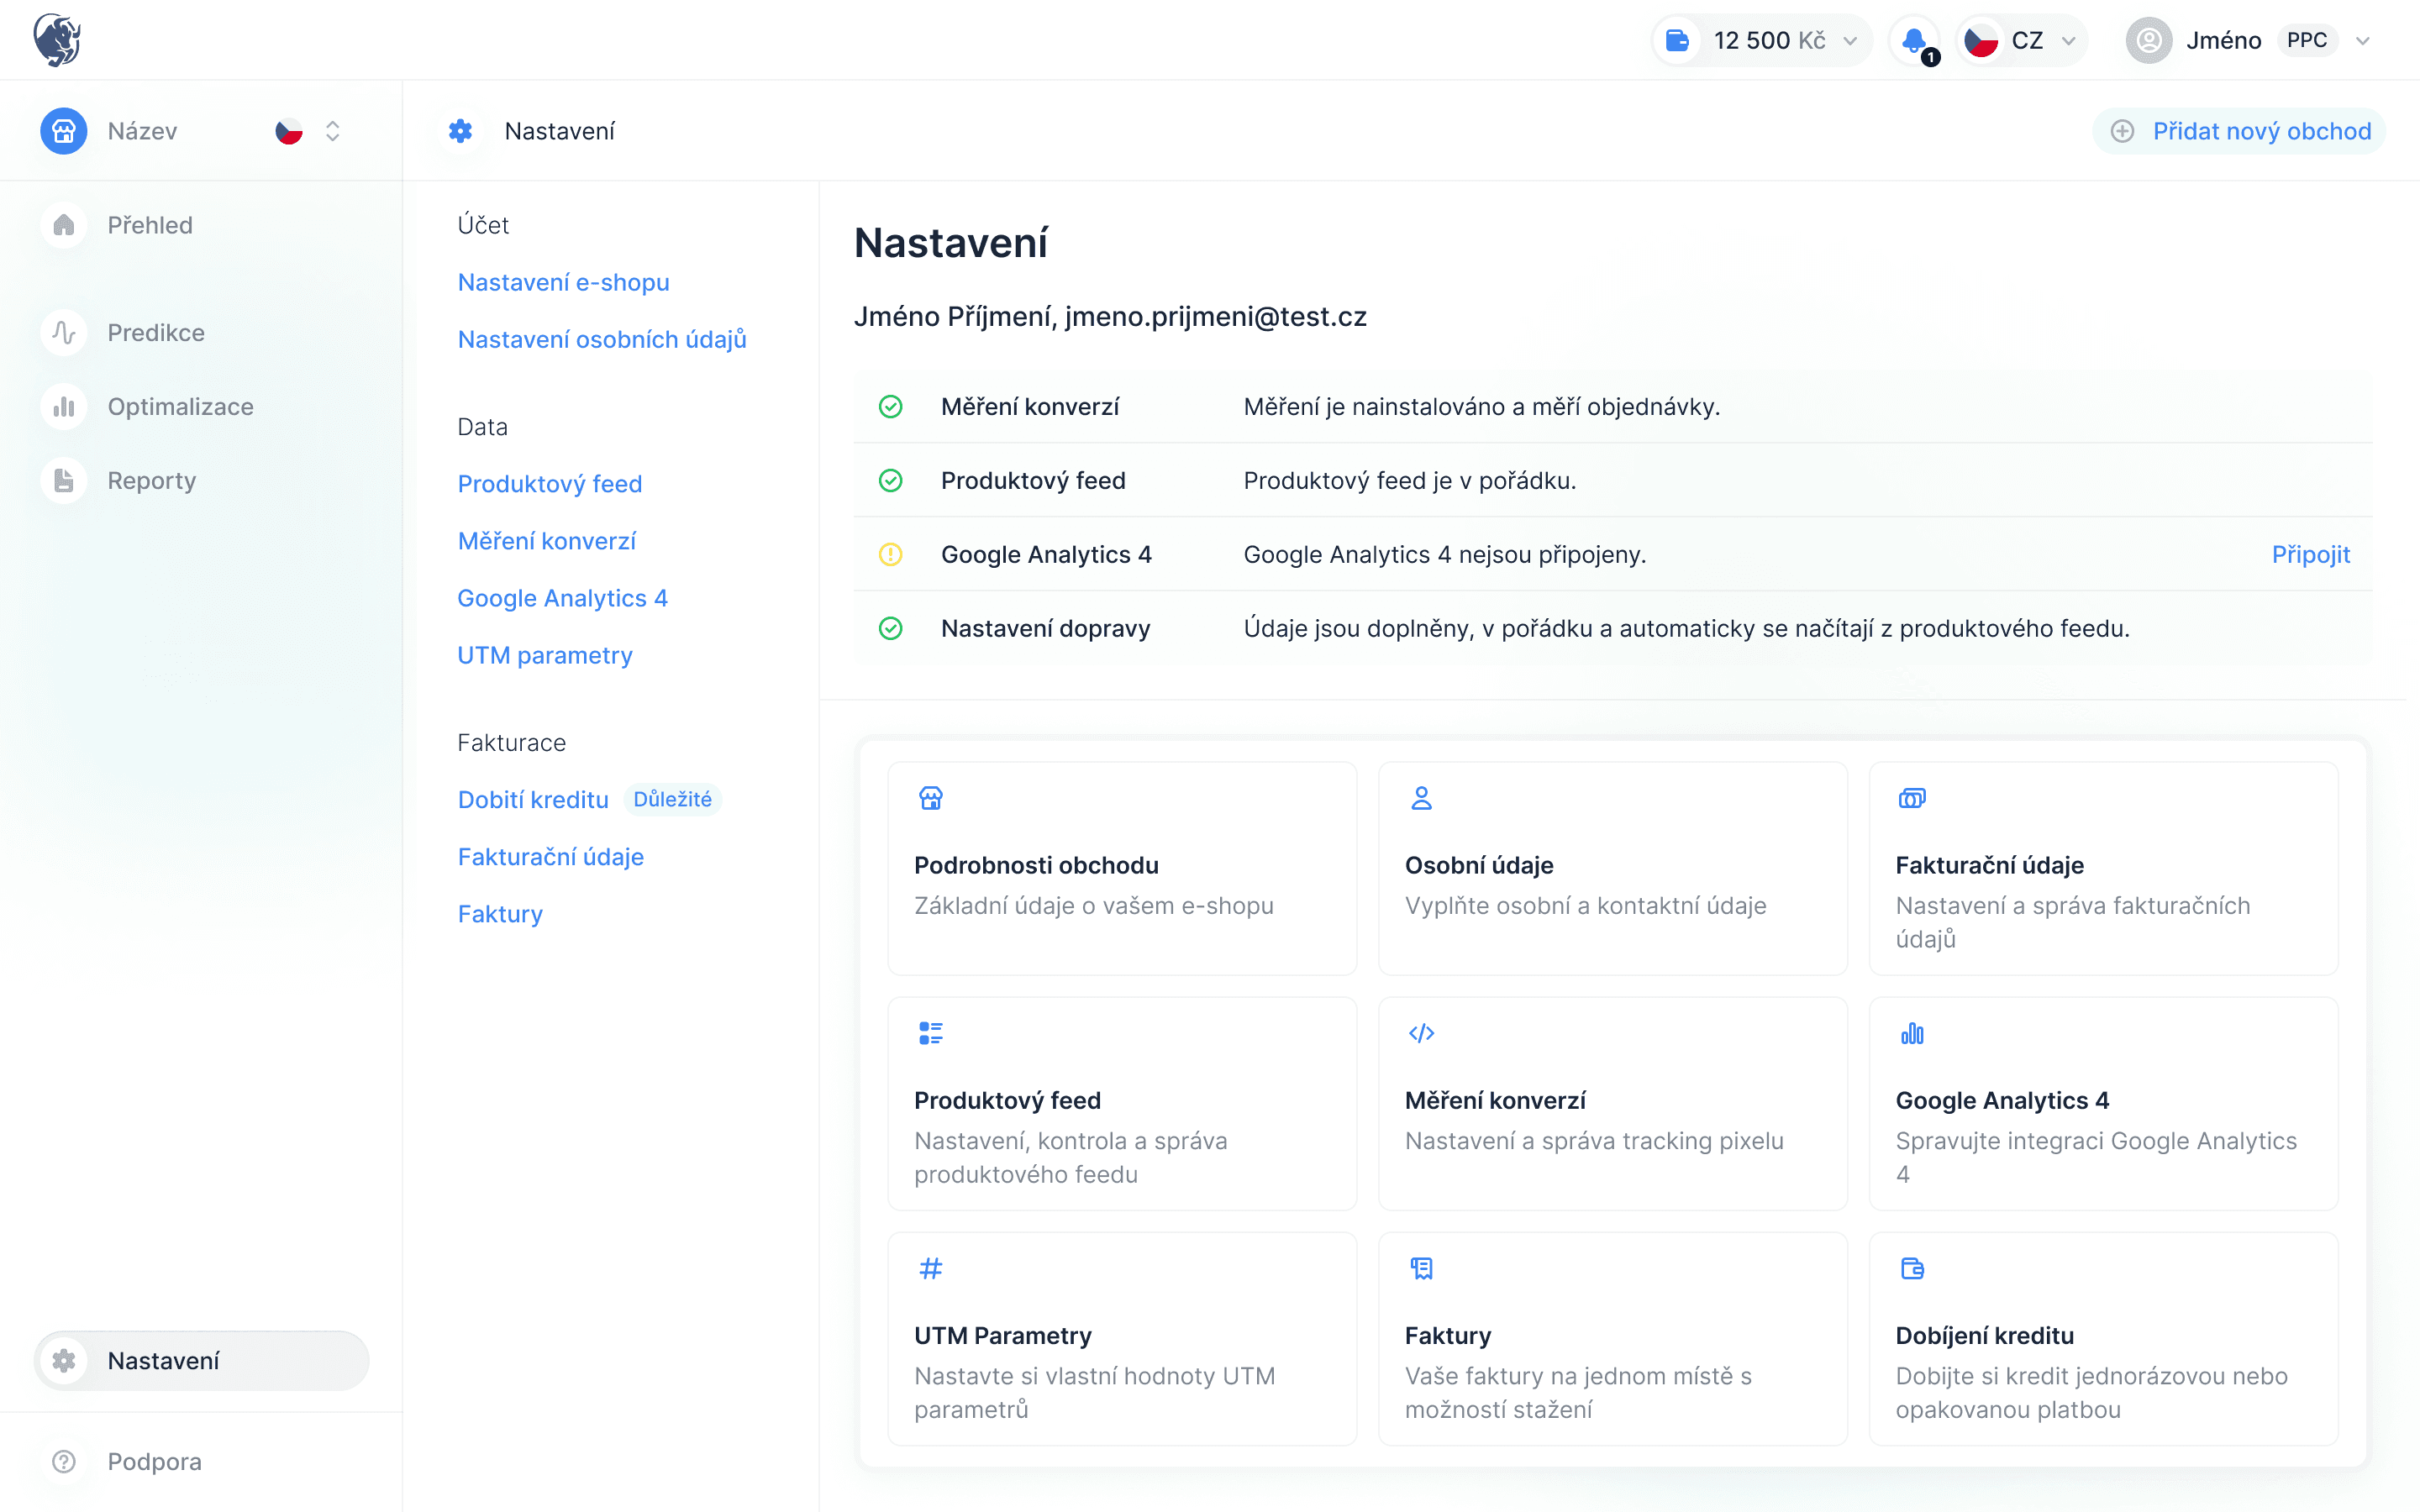Click the Podpora help circle icon
This screenshot has width=2420, height=1512.
click(x=63, y=1461)
